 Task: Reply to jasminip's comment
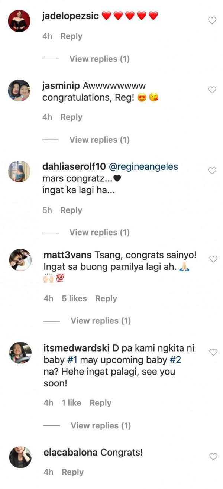coord(71,117)
